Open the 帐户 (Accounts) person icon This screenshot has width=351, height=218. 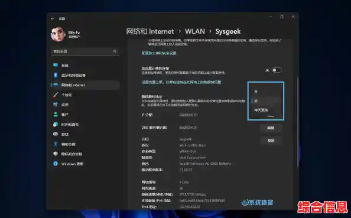pyautogui.click(x=56, y=115)
